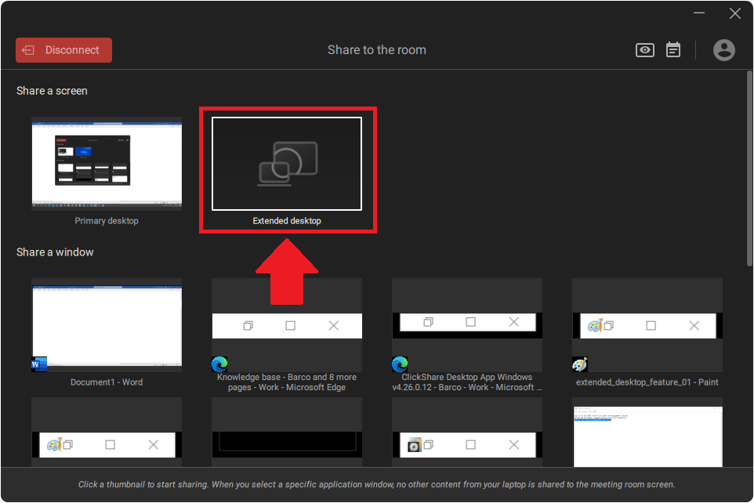The image size is (754, 503).
Task: Minimize the ClickShare window
Action: tap(698, 13)
